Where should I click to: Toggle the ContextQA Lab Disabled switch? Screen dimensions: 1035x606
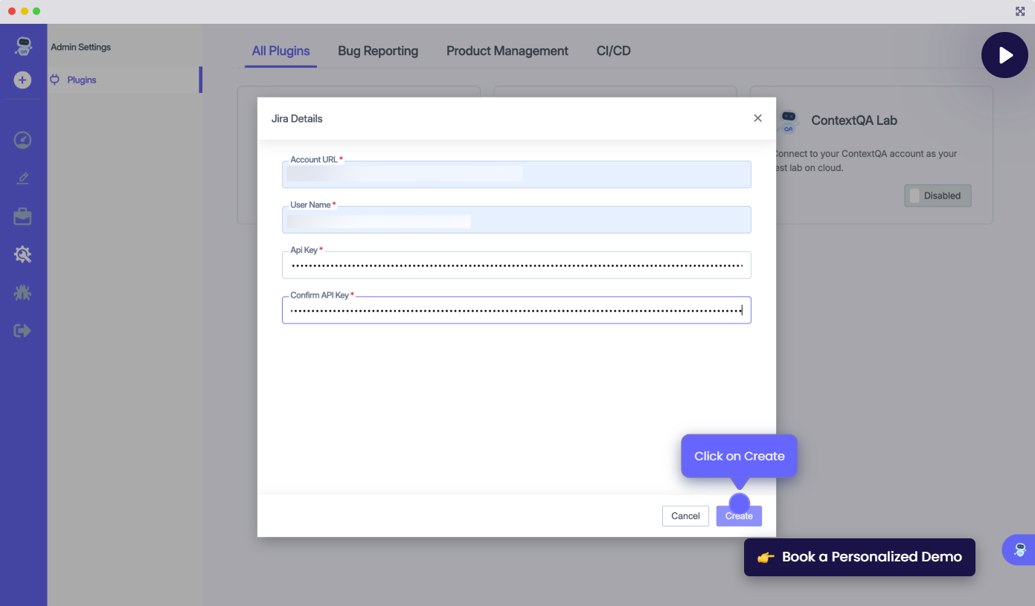click(938, 196)
